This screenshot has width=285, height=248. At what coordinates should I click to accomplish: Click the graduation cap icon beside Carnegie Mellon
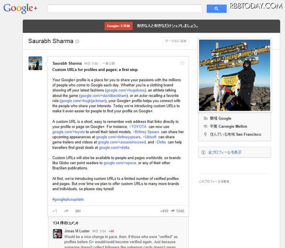pos(205,126)
